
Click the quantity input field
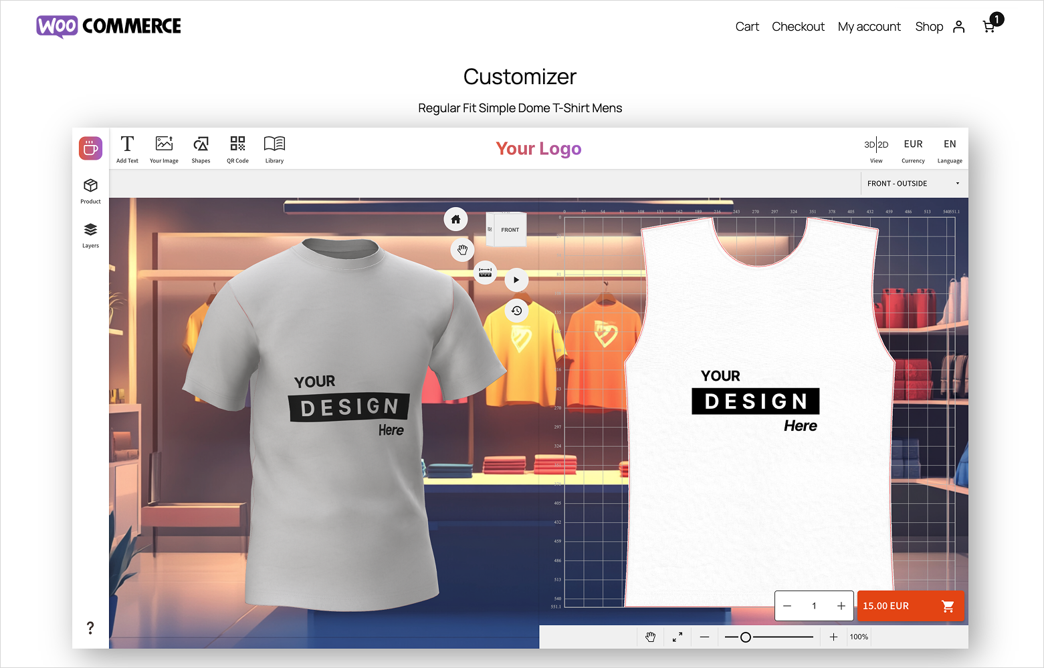click(814, 606)
